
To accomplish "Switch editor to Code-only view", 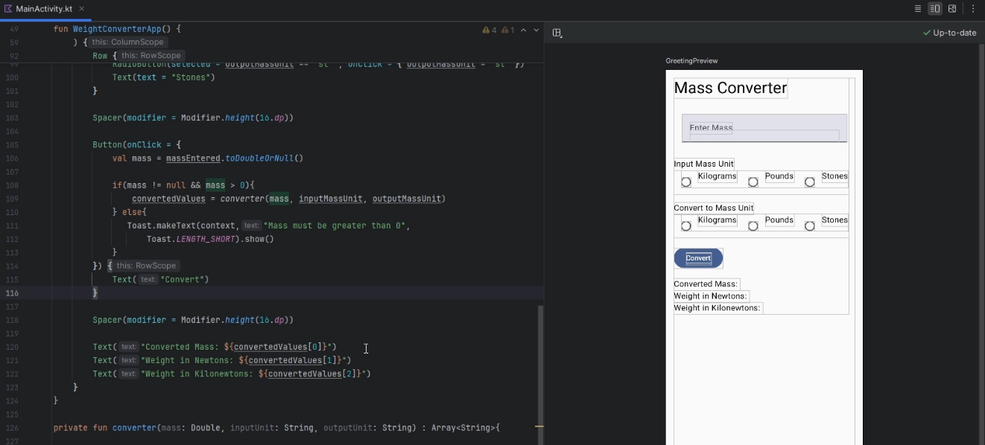I will tap(918, 9).
